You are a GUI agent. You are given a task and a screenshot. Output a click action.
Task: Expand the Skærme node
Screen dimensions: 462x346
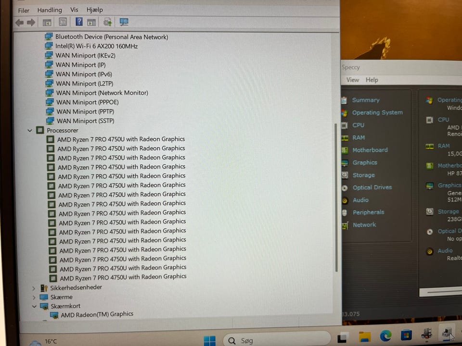(x=34, y=297)
